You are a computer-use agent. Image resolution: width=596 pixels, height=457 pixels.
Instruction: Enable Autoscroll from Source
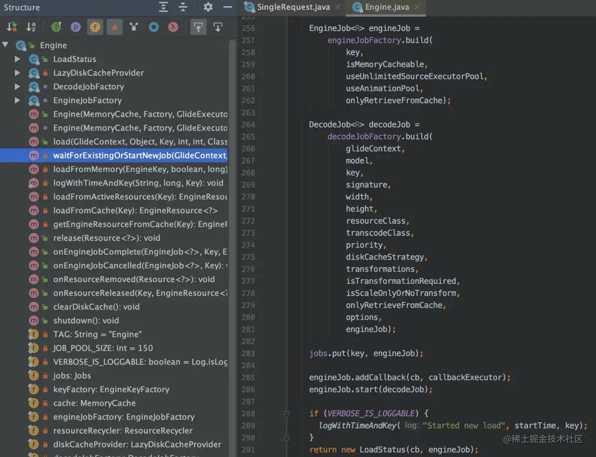(x=218, y=27)
